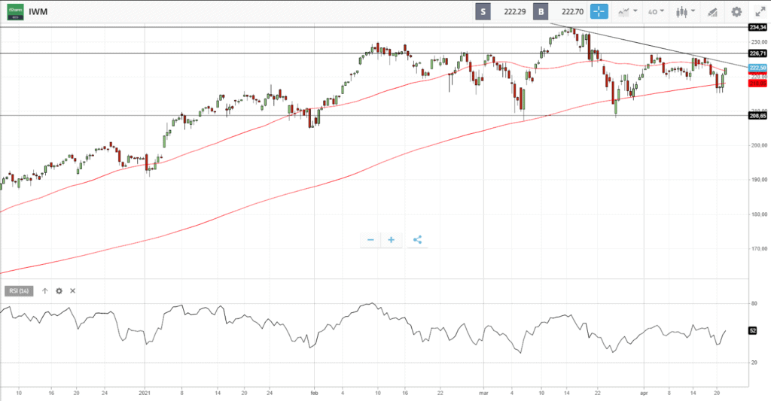Open the candlestick chart type dropdown
Screen dimensions: 771x401
(x=685, y=12)
